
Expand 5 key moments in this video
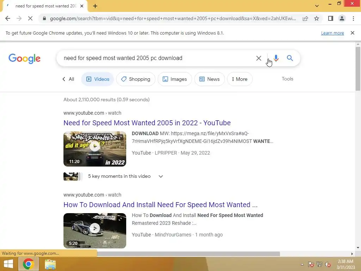[x=161, y=176]
